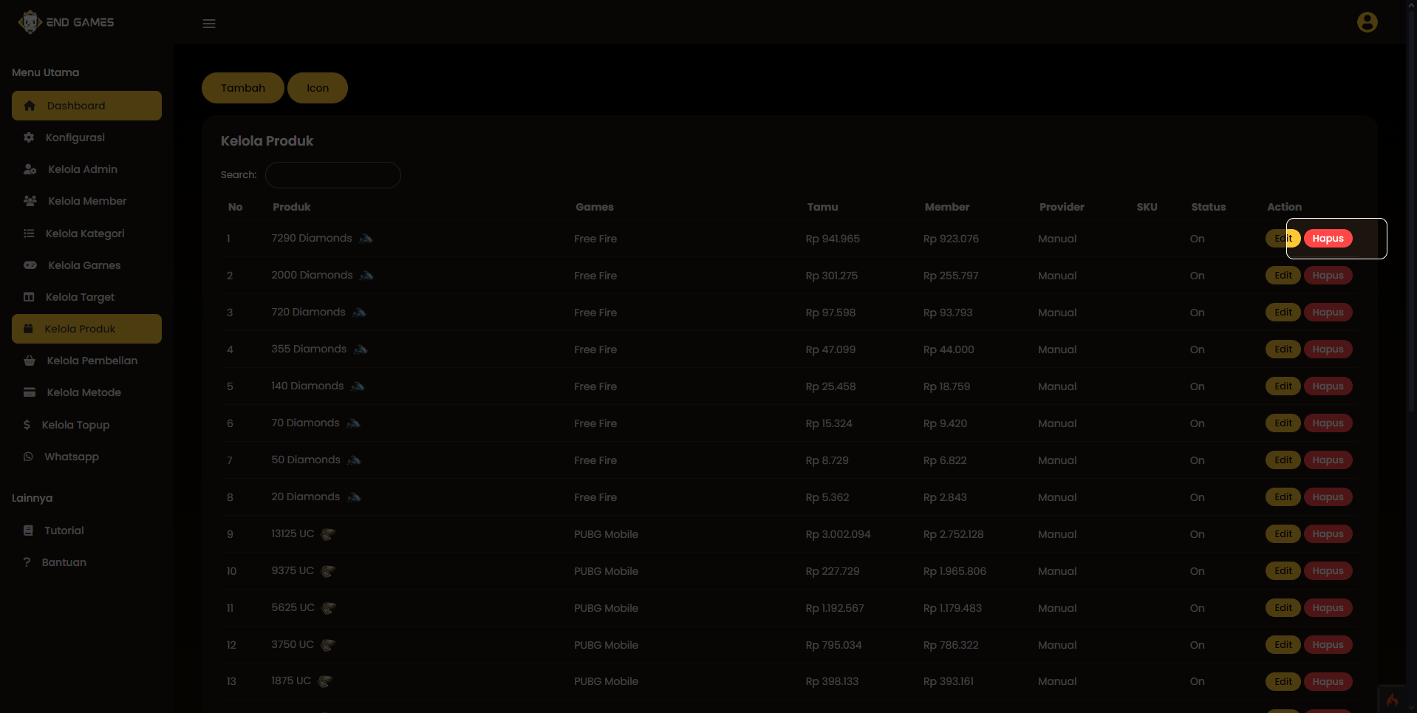Delete 7290 Diamonds with Hapus
This screenshot has height=713, width=1417.
pyautogui.click(x=1328, y=239)
